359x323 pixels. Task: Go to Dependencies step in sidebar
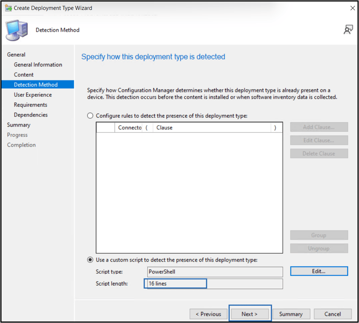coord(31,115)
